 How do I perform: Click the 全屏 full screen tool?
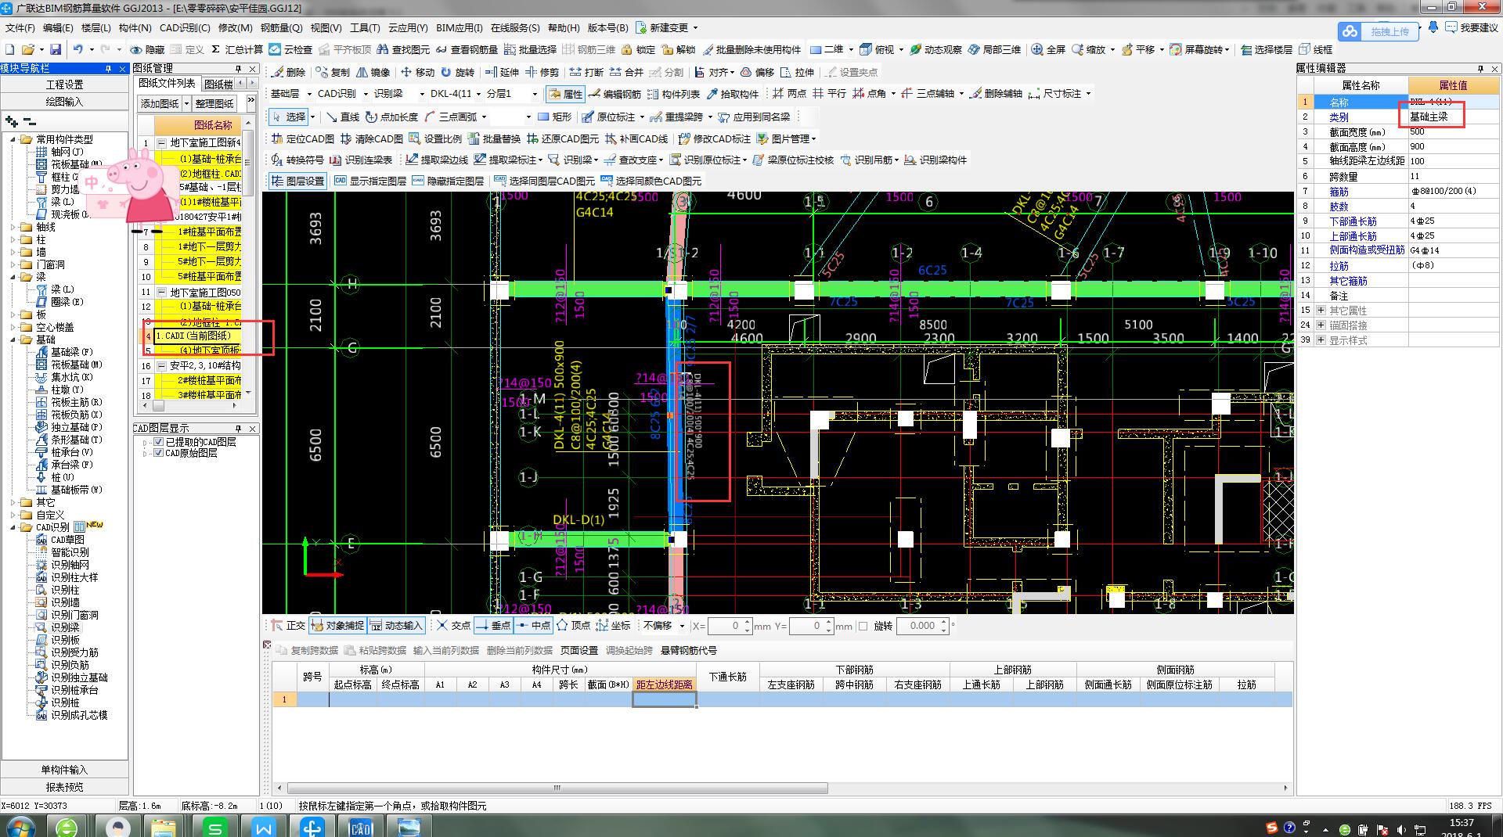point(1048,49)
